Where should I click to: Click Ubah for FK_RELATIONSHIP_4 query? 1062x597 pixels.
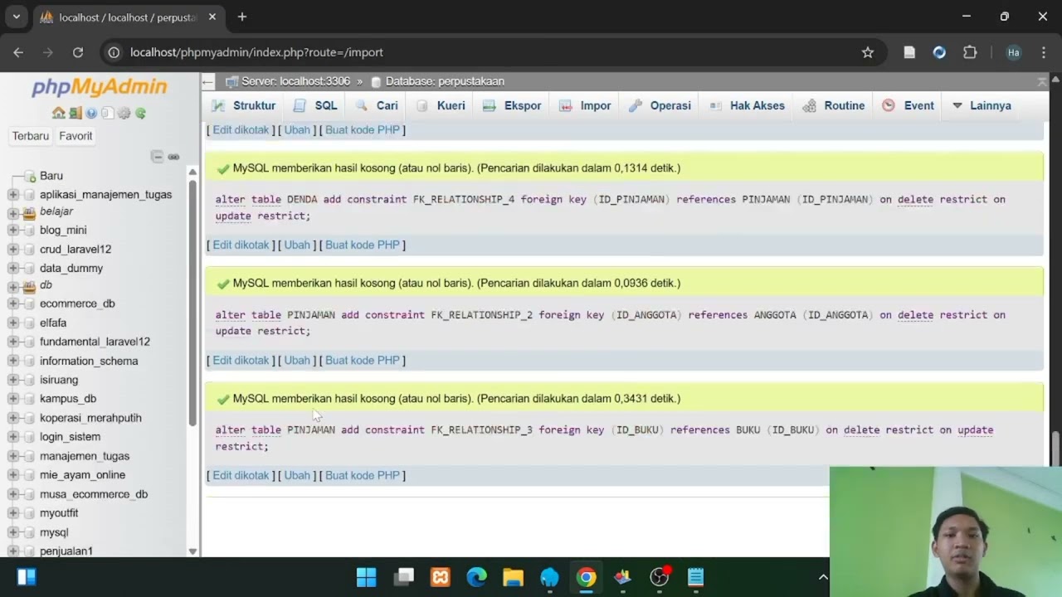pyautogui.click(x=297, y=245)
